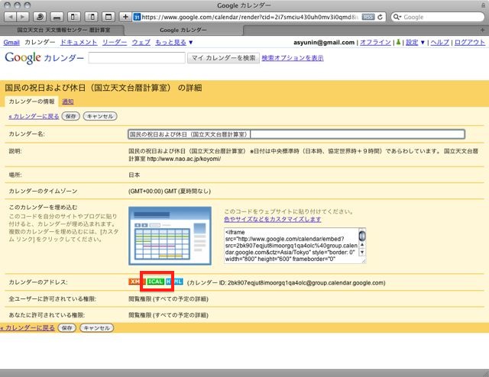Open the ウェブ link
Screen dimensions: 489x377
[141, 42]
